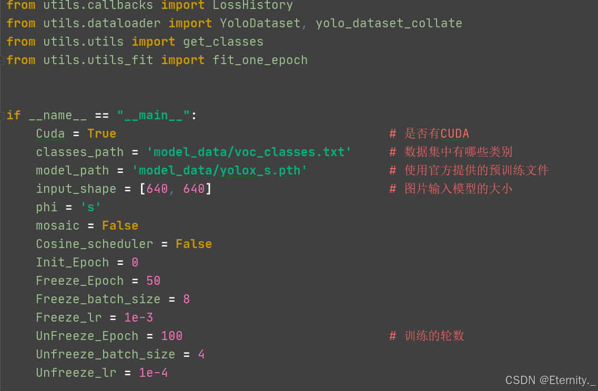
Task: Place cursor on Cuda True value
Action: (102, 134)
